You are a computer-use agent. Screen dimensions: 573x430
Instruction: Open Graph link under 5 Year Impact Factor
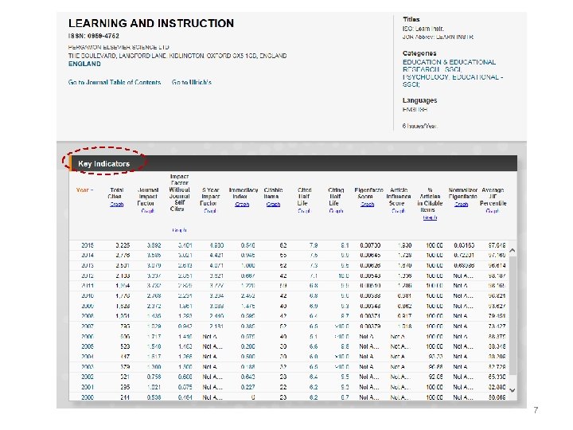coord(210,211)
